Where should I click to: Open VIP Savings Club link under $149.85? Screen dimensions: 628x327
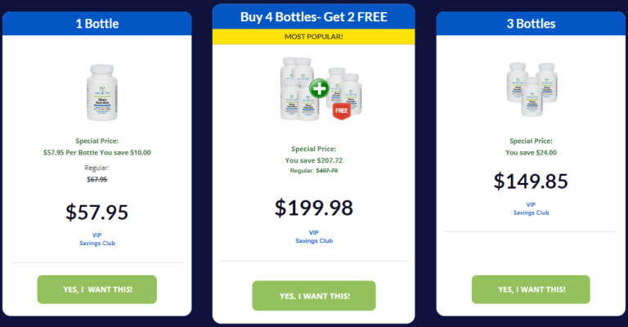coord(531,208)
